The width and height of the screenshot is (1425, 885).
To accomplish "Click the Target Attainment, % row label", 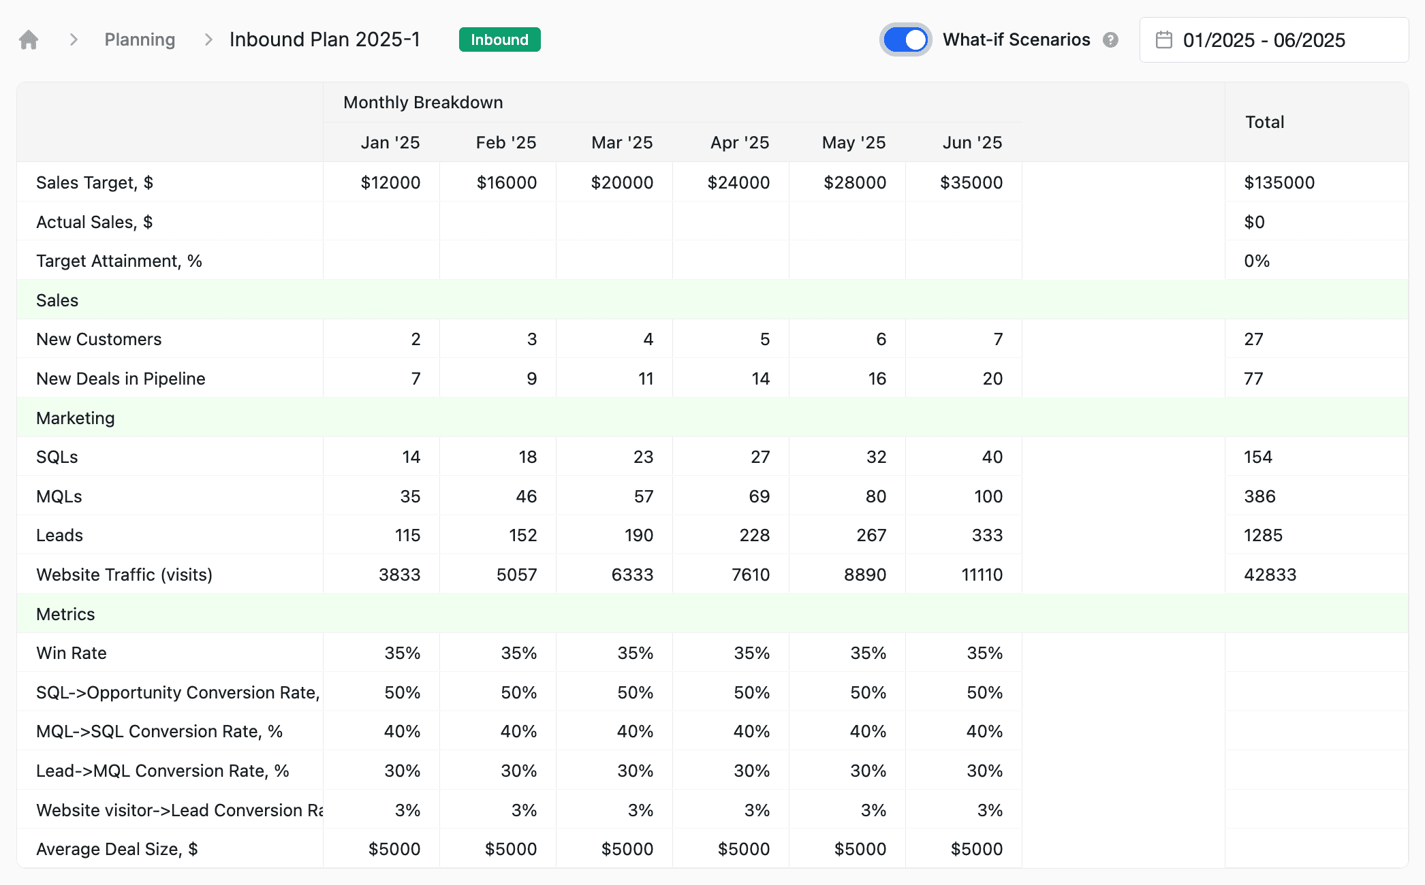I will pyautogui.click(x=119, y=261).
